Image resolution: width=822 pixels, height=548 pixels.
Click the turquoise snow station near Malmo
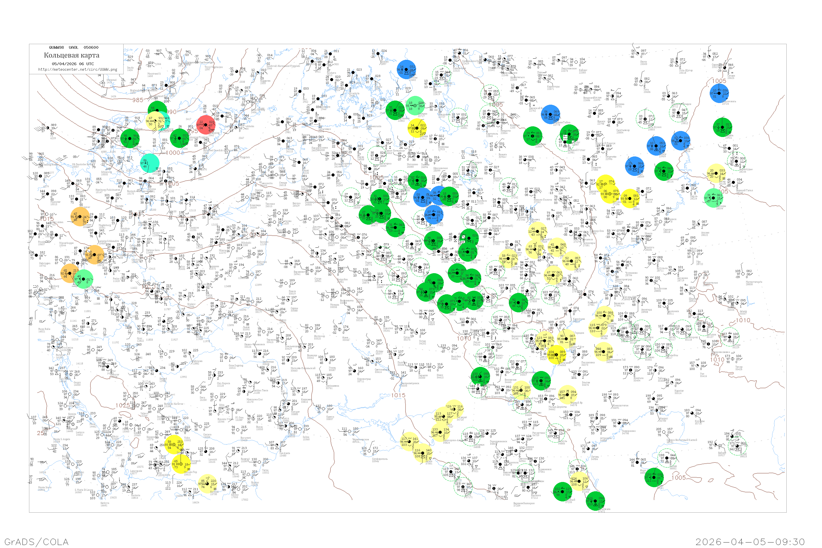[x=150, y=163]
